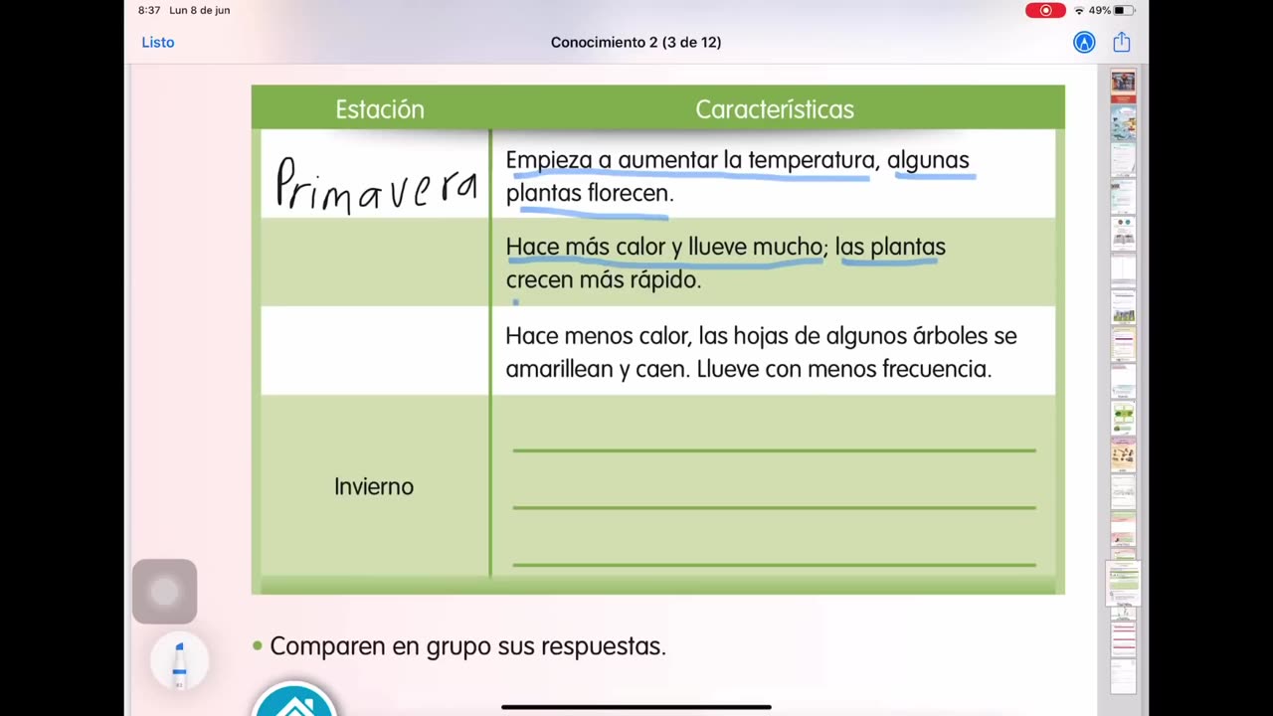
Task: Tap the 49% battery percentage
Action: [1100, 10]
